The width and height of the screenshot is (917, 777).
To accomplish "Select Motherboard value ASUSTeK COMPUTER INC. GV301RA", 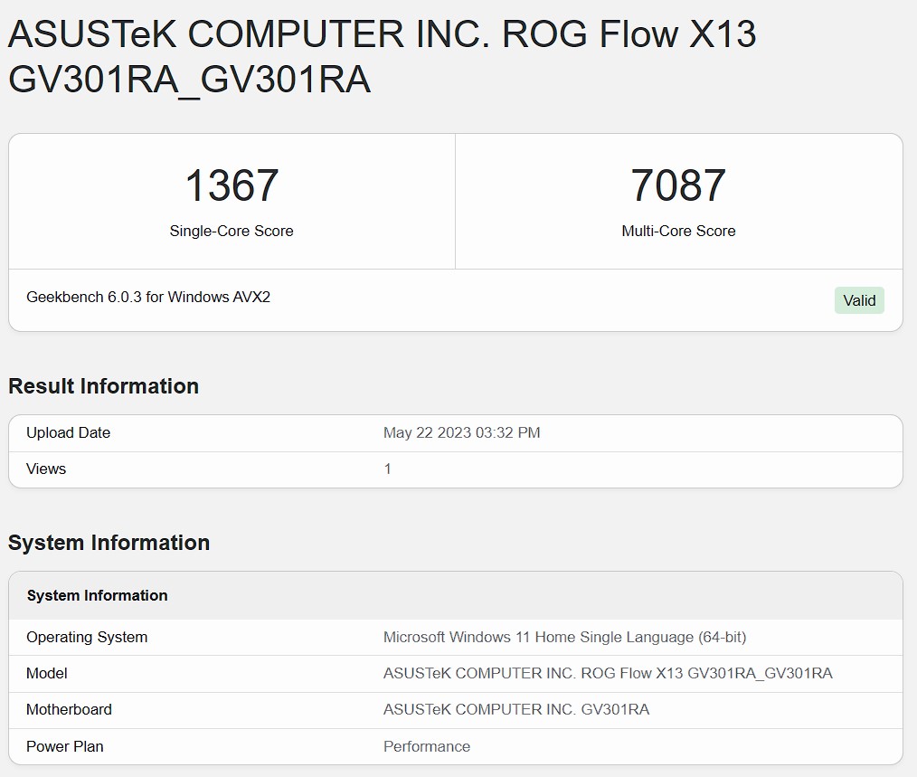I will click(516, 709).
